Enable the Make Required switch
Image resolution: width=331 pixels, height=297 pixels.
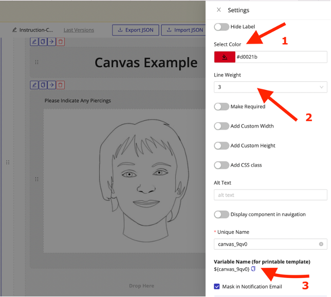222,107
